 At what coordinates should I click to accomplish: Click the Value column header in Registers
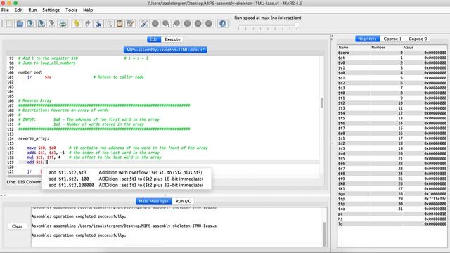(425, 48)
